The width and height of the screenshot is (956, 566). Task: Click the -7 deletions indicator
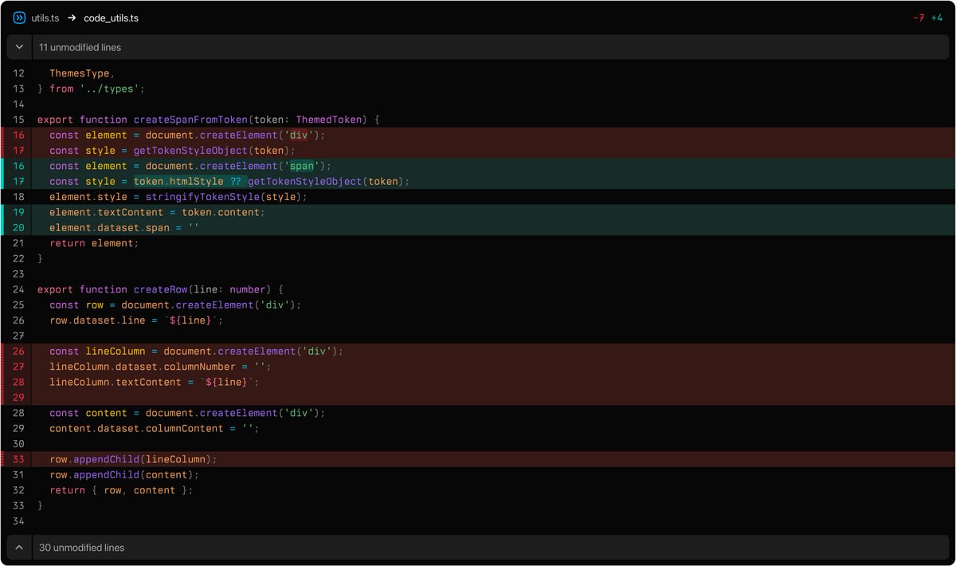point(918,17)
